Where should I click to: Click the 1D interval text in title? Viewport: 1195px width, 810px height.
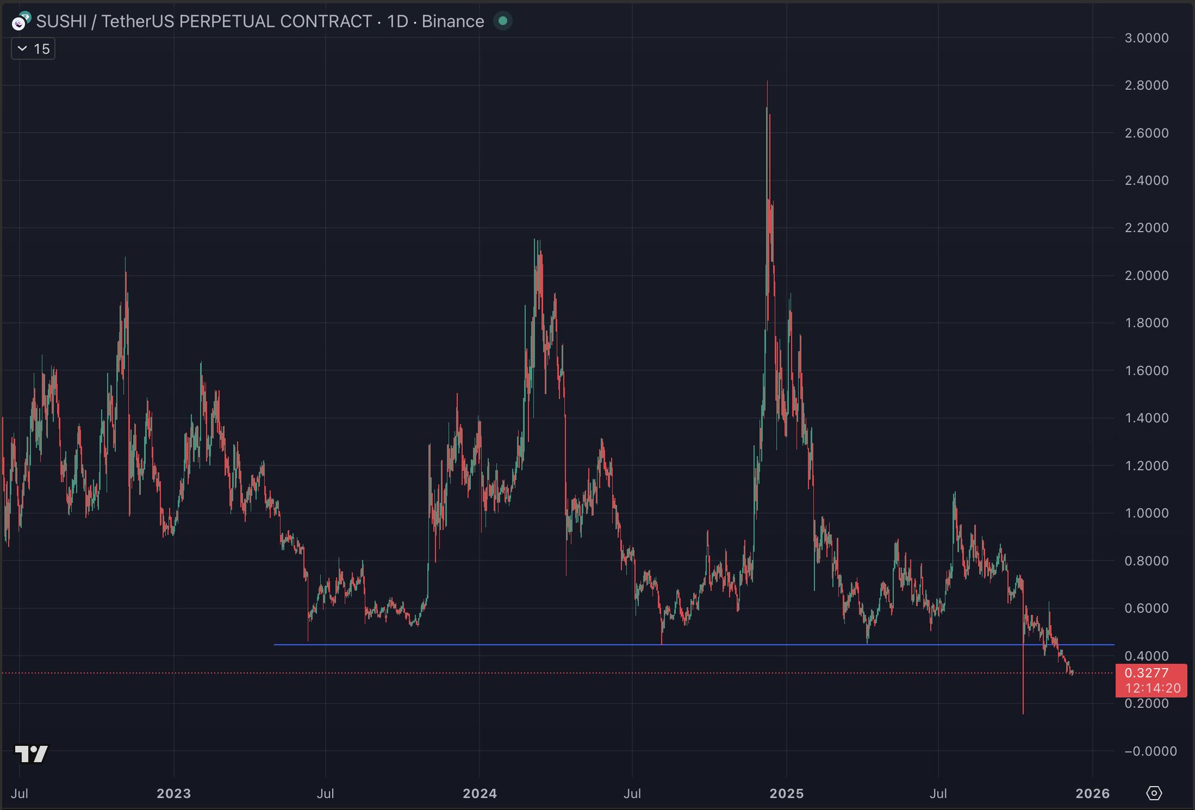397,22
